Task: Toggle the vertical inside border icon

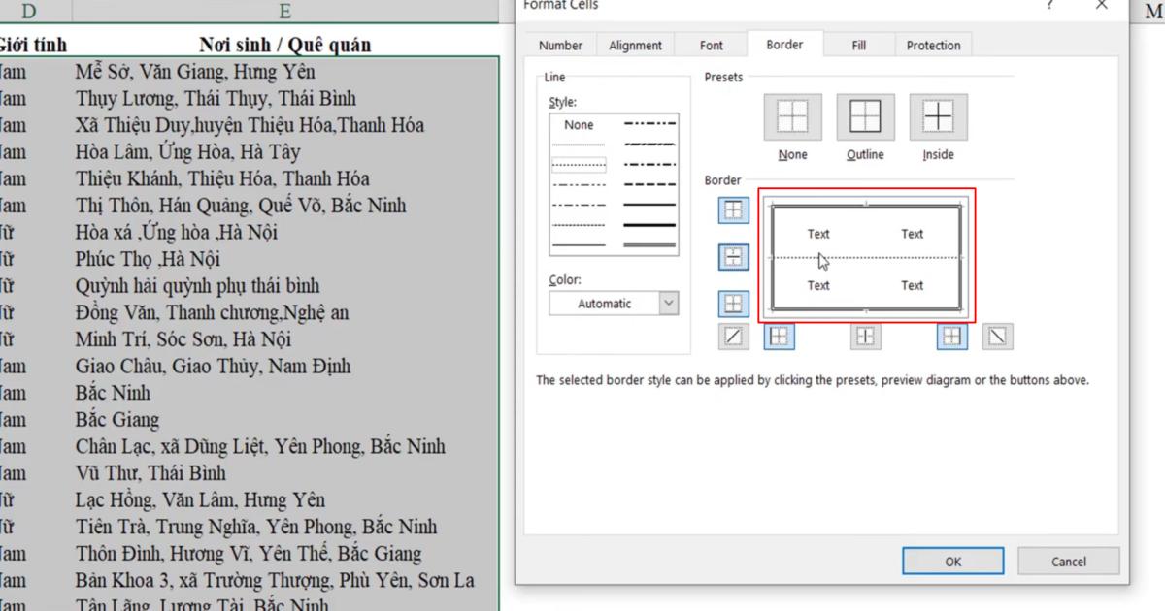Action: point(865,337)
